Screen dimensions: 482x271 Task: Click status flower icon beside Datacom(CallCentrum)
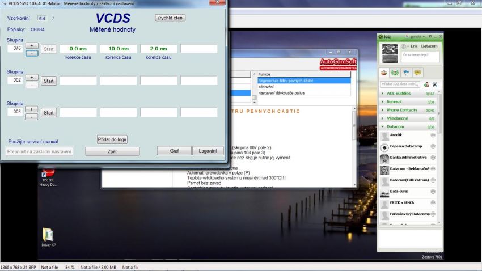[x=433, y=180]
